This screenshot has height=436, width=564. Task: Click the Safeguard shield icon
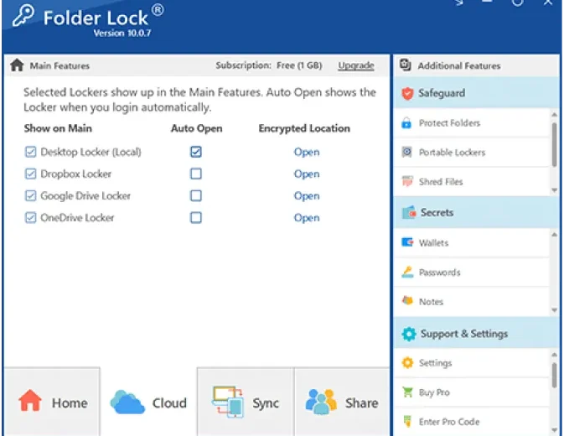pyautogui.click(x=407, y=93)
